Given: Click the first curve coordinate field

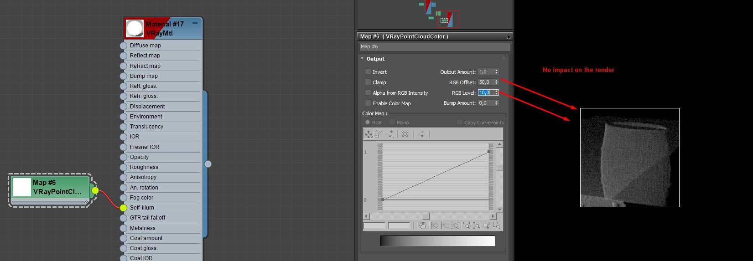Looking at the screenshot, I should pos(374,225).
